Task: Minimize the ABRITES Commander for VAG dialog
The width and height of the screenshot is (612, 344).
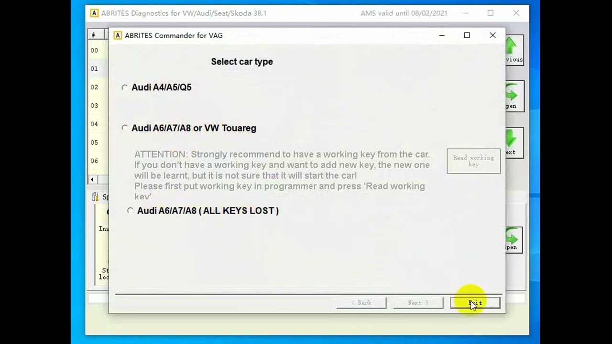Action: [x=442, y=35]
